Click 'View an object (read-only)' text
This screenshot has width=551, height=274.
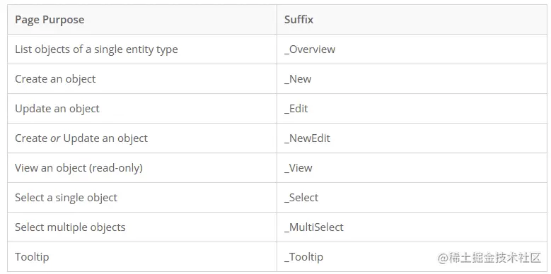[79, 167]
